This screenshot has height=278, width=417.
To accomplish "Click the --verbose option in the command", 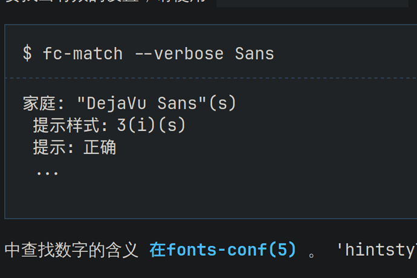I will pyautogui.click(x=179, y=53).
